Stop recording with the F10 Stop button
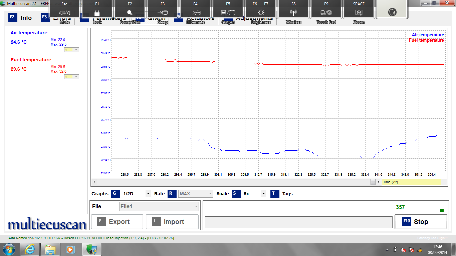Image resolution: width=456 pixels, height=256 pixels. pyautogui.click(x=421, y=222)
